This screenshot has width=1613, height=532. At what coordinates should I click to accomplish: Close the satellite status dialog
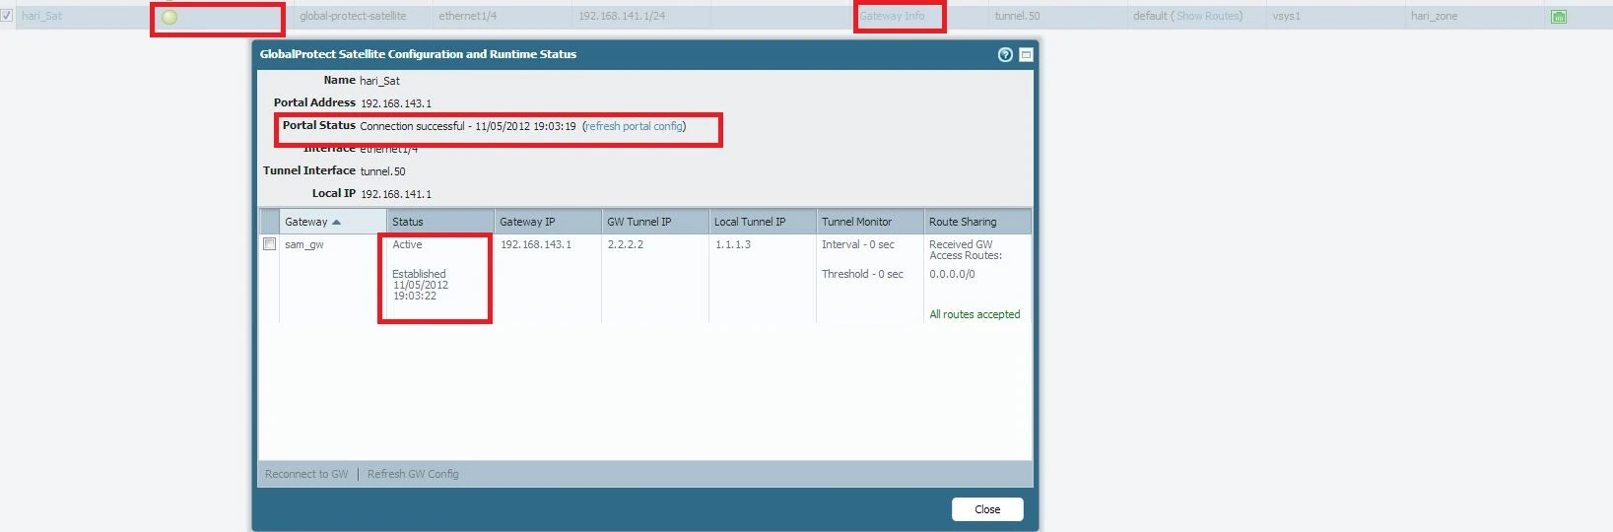[x=987, y=509]
